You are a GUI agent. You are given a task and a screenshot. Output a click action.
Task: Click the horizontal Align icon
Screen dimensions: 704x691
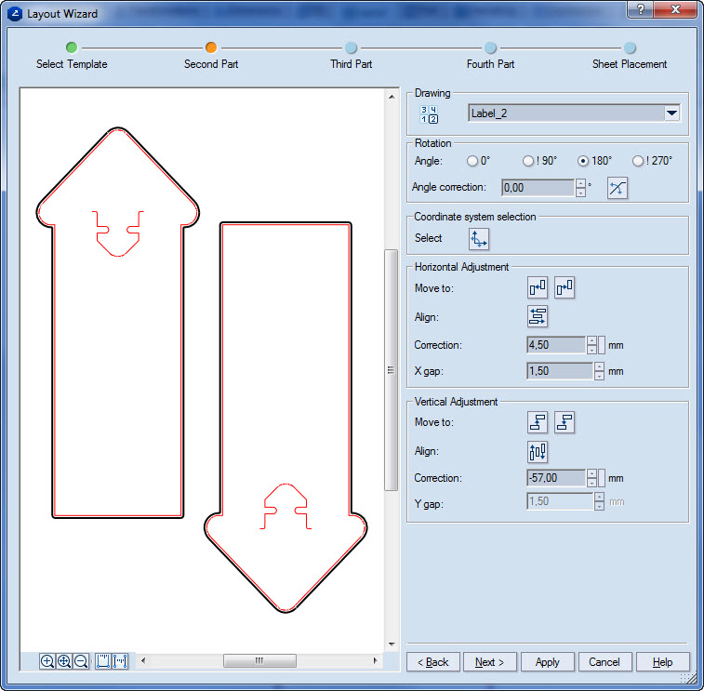pos(537,317)
